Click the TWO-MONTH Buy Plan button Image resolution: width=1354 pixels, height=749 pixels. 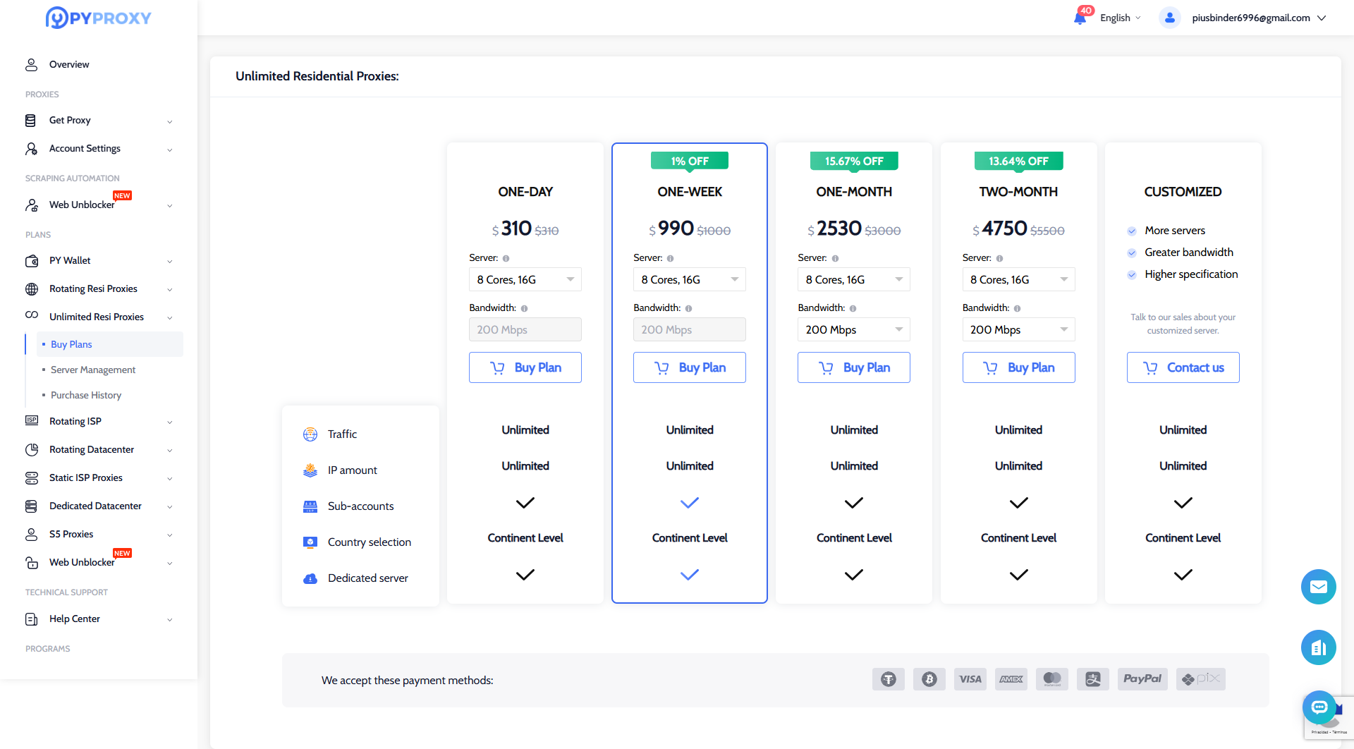(x=1018, y=367)
